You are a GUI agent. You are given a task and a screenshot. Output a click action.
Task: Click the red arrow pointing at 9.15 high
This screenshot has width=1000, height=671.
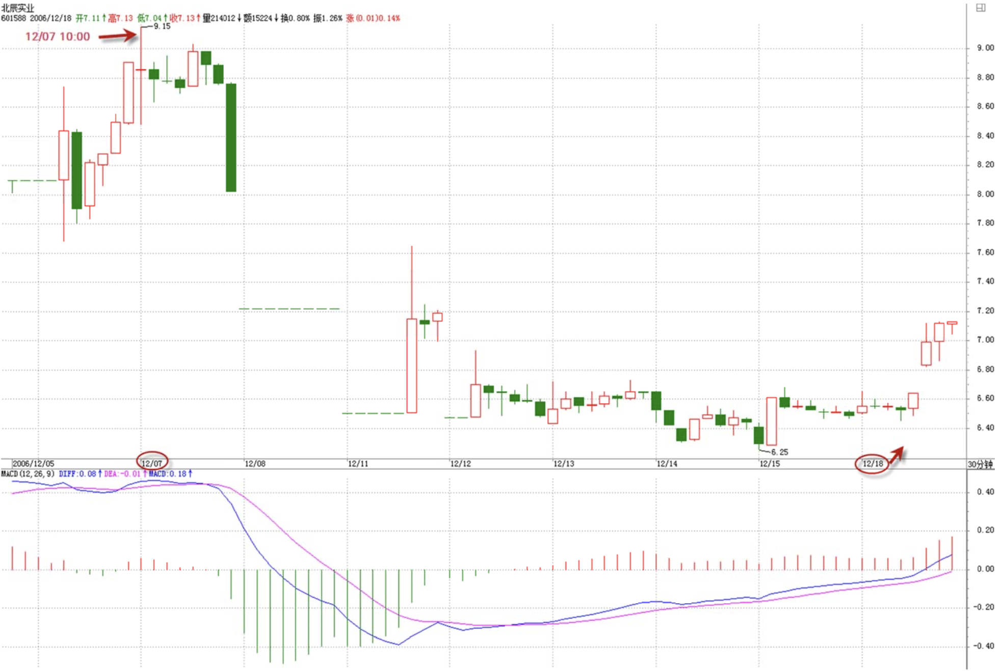tap(117, 36)
